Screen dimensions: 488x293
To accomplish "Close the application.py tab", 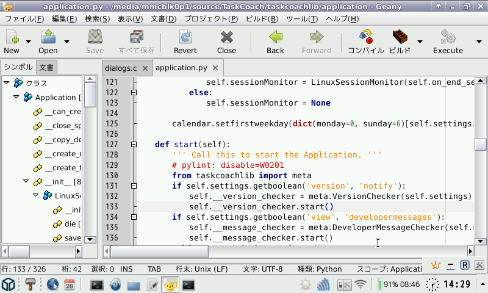I will pyautogui.click(x=215, y=68).
